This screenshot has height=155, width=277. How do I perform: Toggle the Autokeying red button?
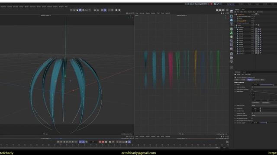coord(103,142)
